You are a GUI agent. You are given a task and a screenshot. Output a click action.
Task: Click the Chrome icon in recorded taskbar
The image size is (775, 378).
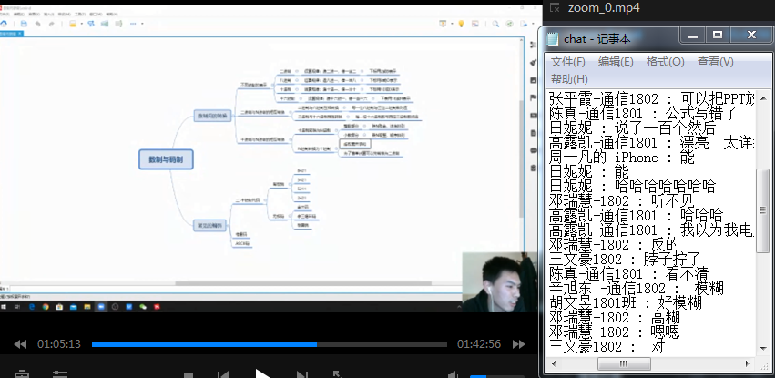click(x=46, y=307)
